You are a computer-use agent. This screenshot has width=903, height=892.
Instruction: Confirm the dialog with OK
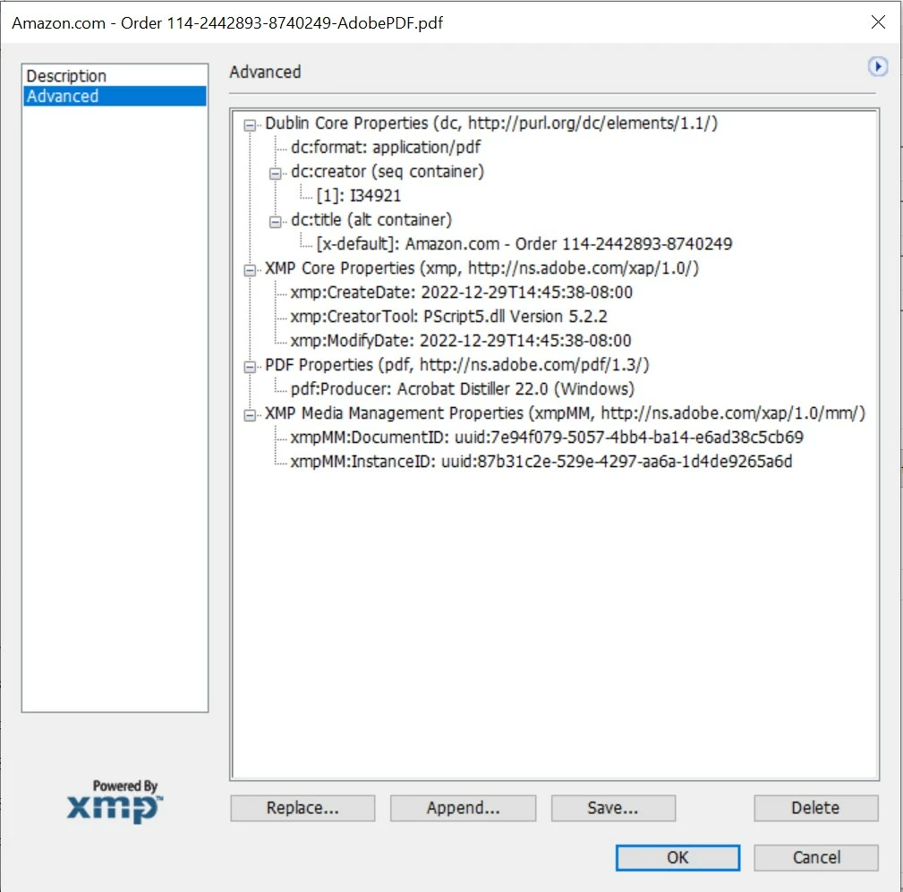677,857
